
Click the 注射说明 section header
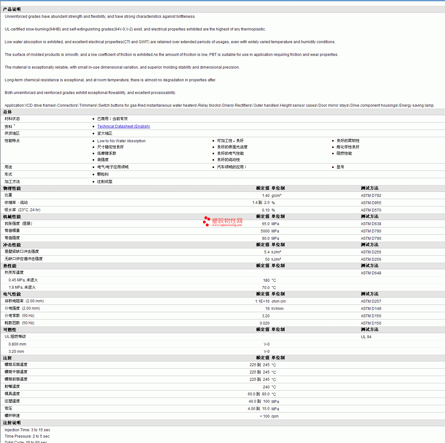tap(12, 423)
